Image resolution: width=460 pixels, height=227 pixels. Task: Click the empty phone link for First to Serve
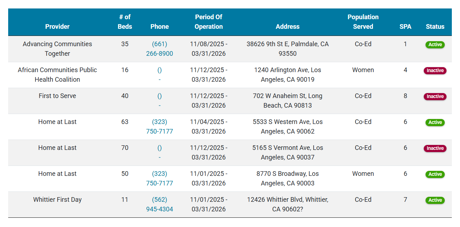[159, 96]
